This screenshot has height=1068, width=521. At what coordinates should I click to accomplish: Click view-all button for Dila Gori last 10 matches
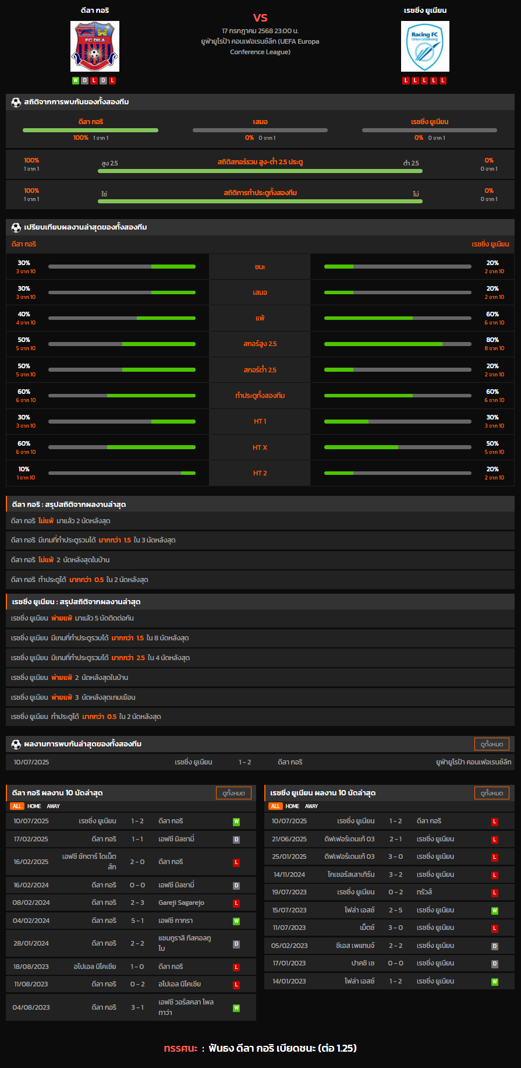[234, 793]
